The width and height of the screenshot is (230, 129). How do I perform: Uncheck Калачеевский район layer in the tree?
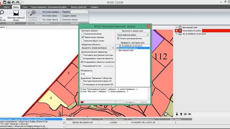180,30
